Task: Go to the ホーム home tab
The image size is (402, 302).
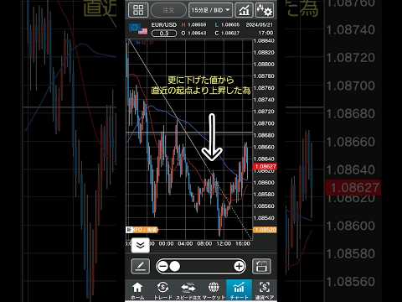Action: 137,290
